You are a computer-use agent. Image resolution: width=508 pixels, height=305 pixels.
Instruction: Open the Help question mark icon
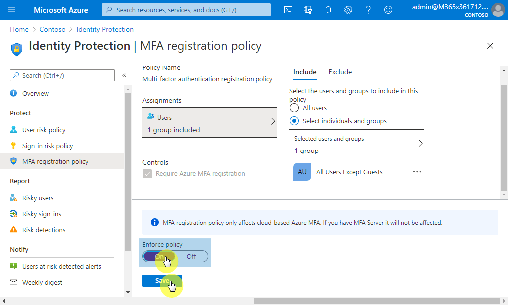tap(368, 10)
